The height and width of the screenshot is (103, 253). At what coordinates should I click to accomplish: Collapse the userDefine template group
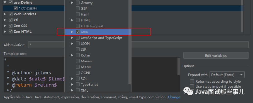point(5,3)
